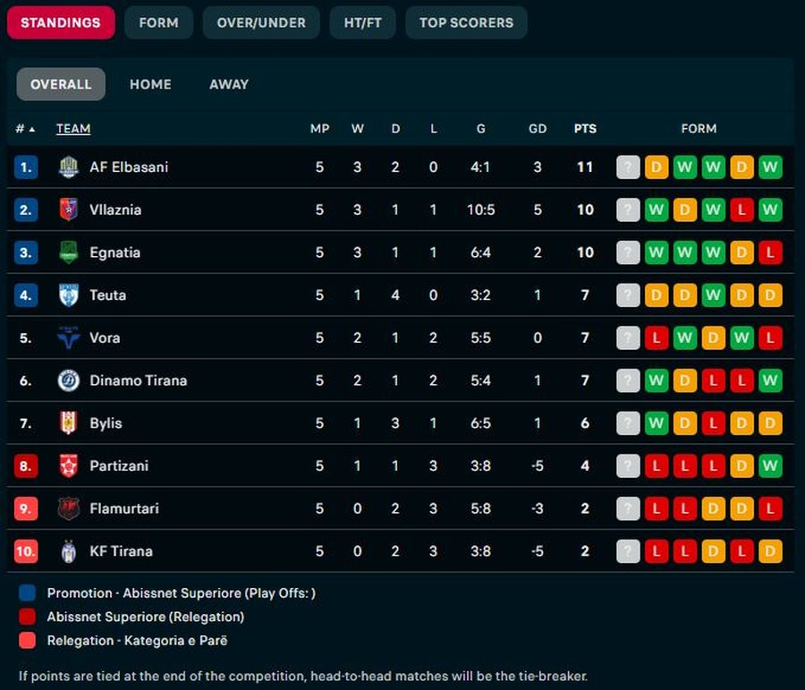Sort table by TEAM header
Viewport: 805px width, 690px height.
pos(73,129)
